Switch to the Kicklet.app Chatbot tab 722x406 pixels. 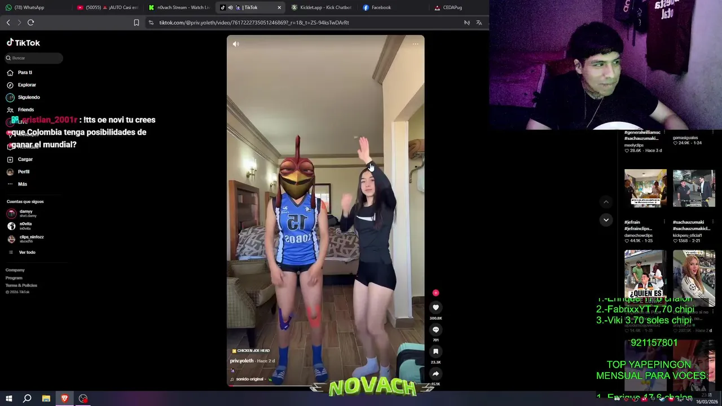point(322,7)
